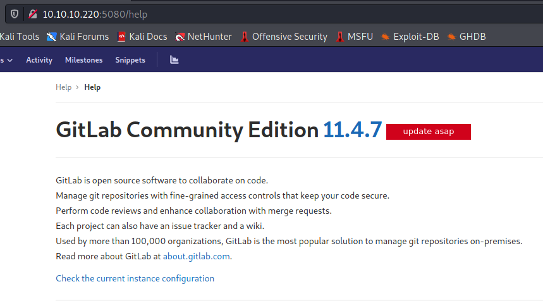This screenshot has width=543, height=308.
Task: Click the Exploit-DB bookmark icon
Action: [386, 37]
